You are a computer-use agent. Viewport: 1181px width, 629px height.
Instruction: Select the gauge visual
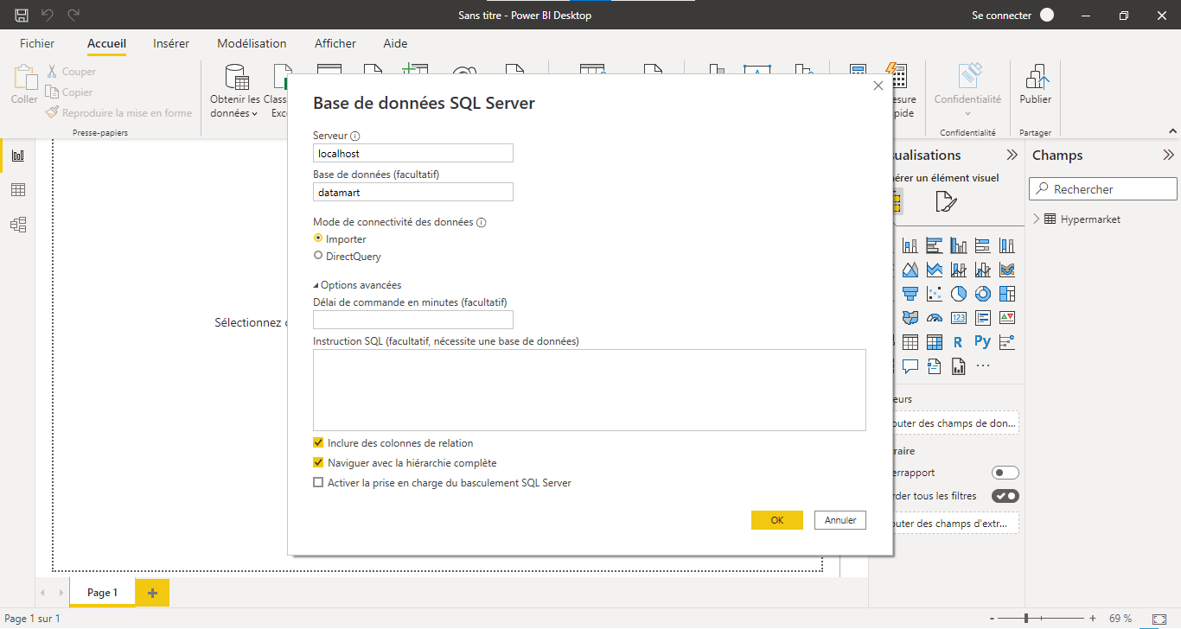(934, 318)
